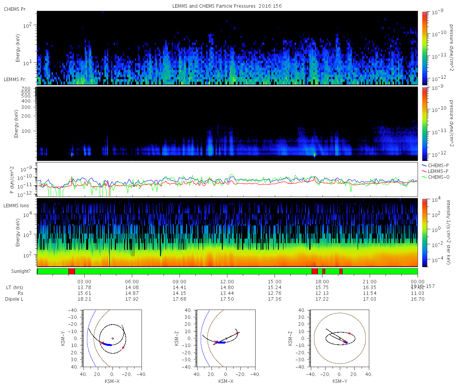Viewport: 464px width, 386px height.
Task: Click the Rs value 12.76
Action: 275,293
